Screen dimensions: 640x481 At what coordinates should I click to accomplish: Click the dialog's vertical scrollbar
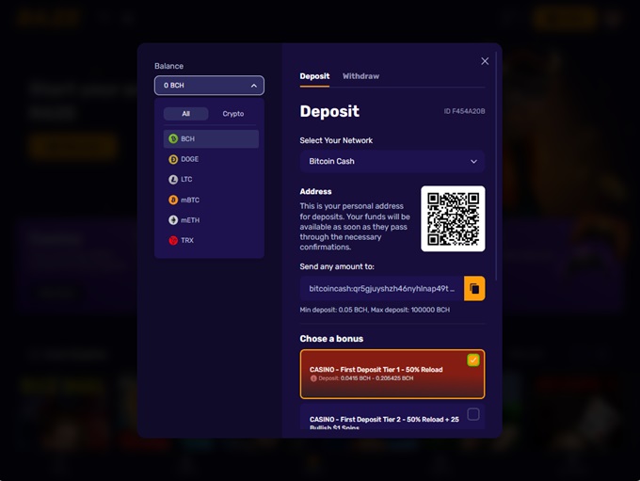pos(496,166)
